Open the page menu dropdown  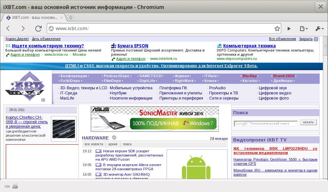304,28
